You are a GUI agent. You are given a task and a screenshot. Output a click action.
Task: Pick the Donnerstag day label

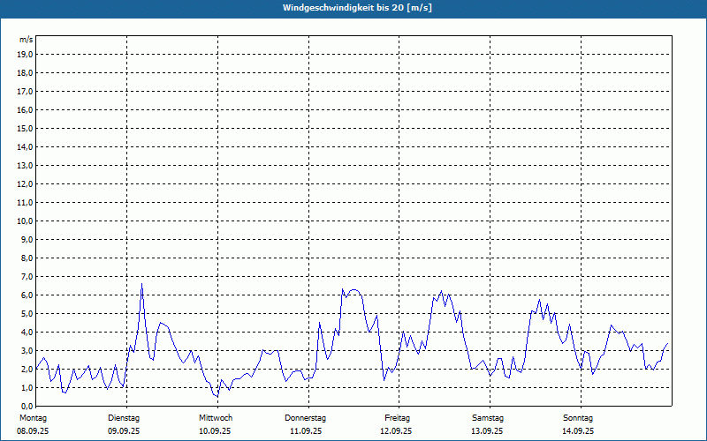pyautogui.click(x=306, y=417)
